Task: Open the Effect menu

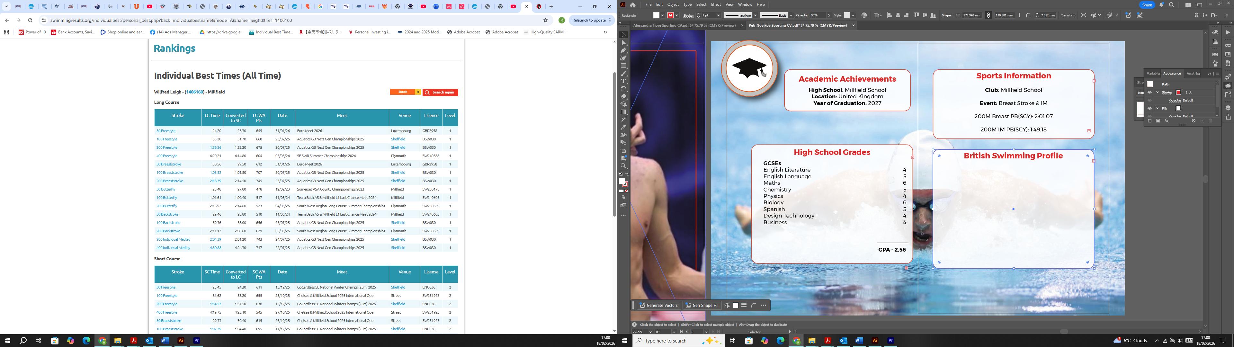Action: click(x=716, y=4)
